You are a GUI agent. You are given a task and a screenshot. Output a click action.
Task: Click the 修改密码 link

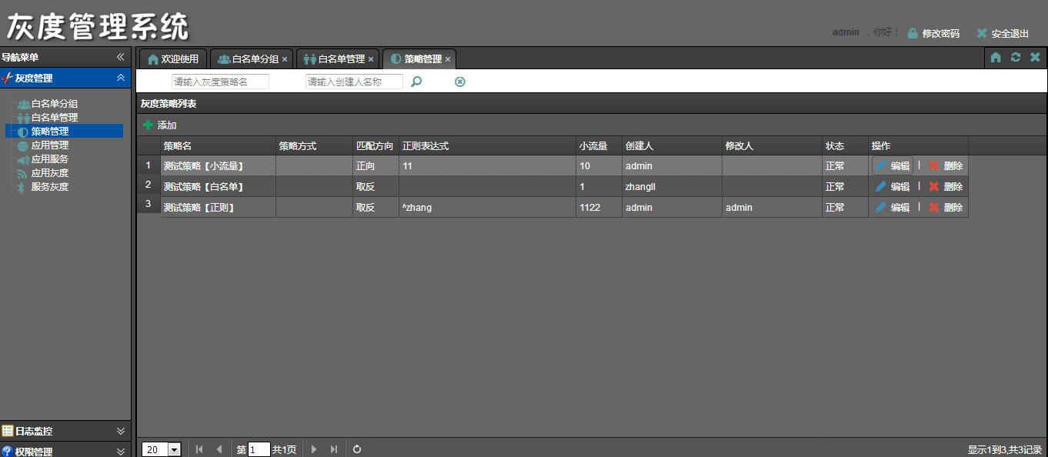pyautogui.click(x=941, y=33)
